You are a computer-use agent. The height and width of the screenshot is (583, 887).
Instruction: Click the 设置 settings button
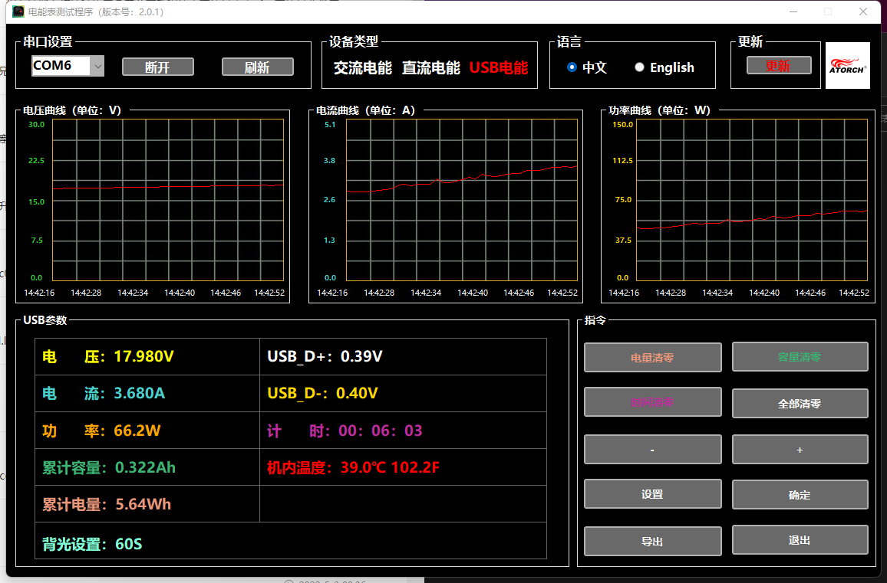click(x=652, y=494)
